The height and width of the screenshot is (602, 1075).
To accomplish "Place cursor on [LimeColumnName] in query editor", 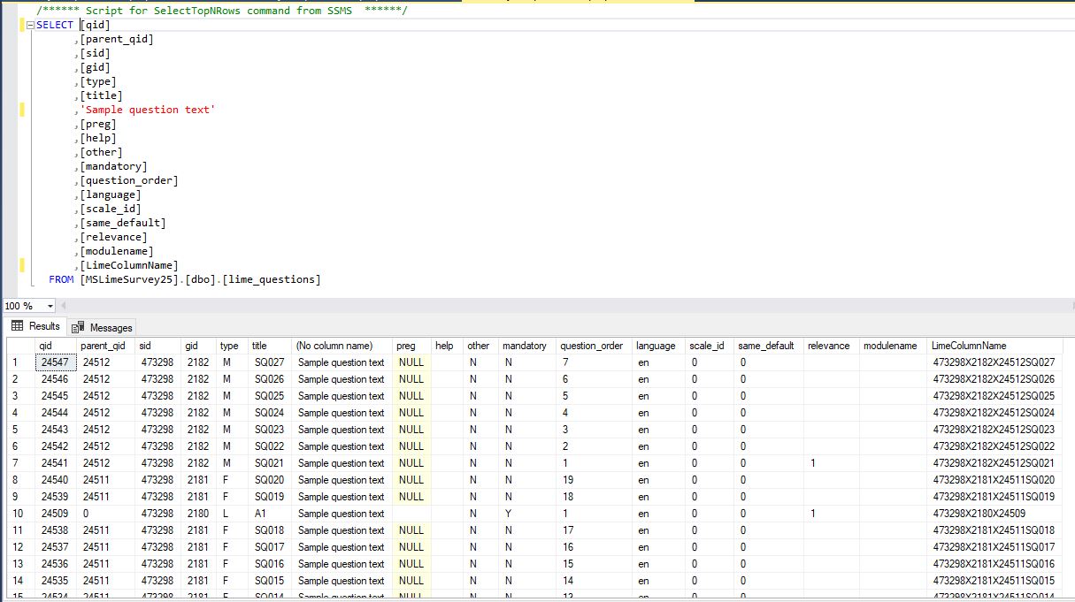I will [129, 265].
